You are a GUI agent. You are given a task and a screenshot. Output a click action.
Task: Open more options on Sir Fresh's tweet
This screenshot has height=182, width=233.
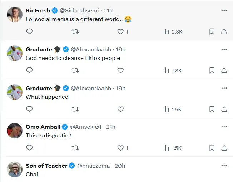(224, 11)
